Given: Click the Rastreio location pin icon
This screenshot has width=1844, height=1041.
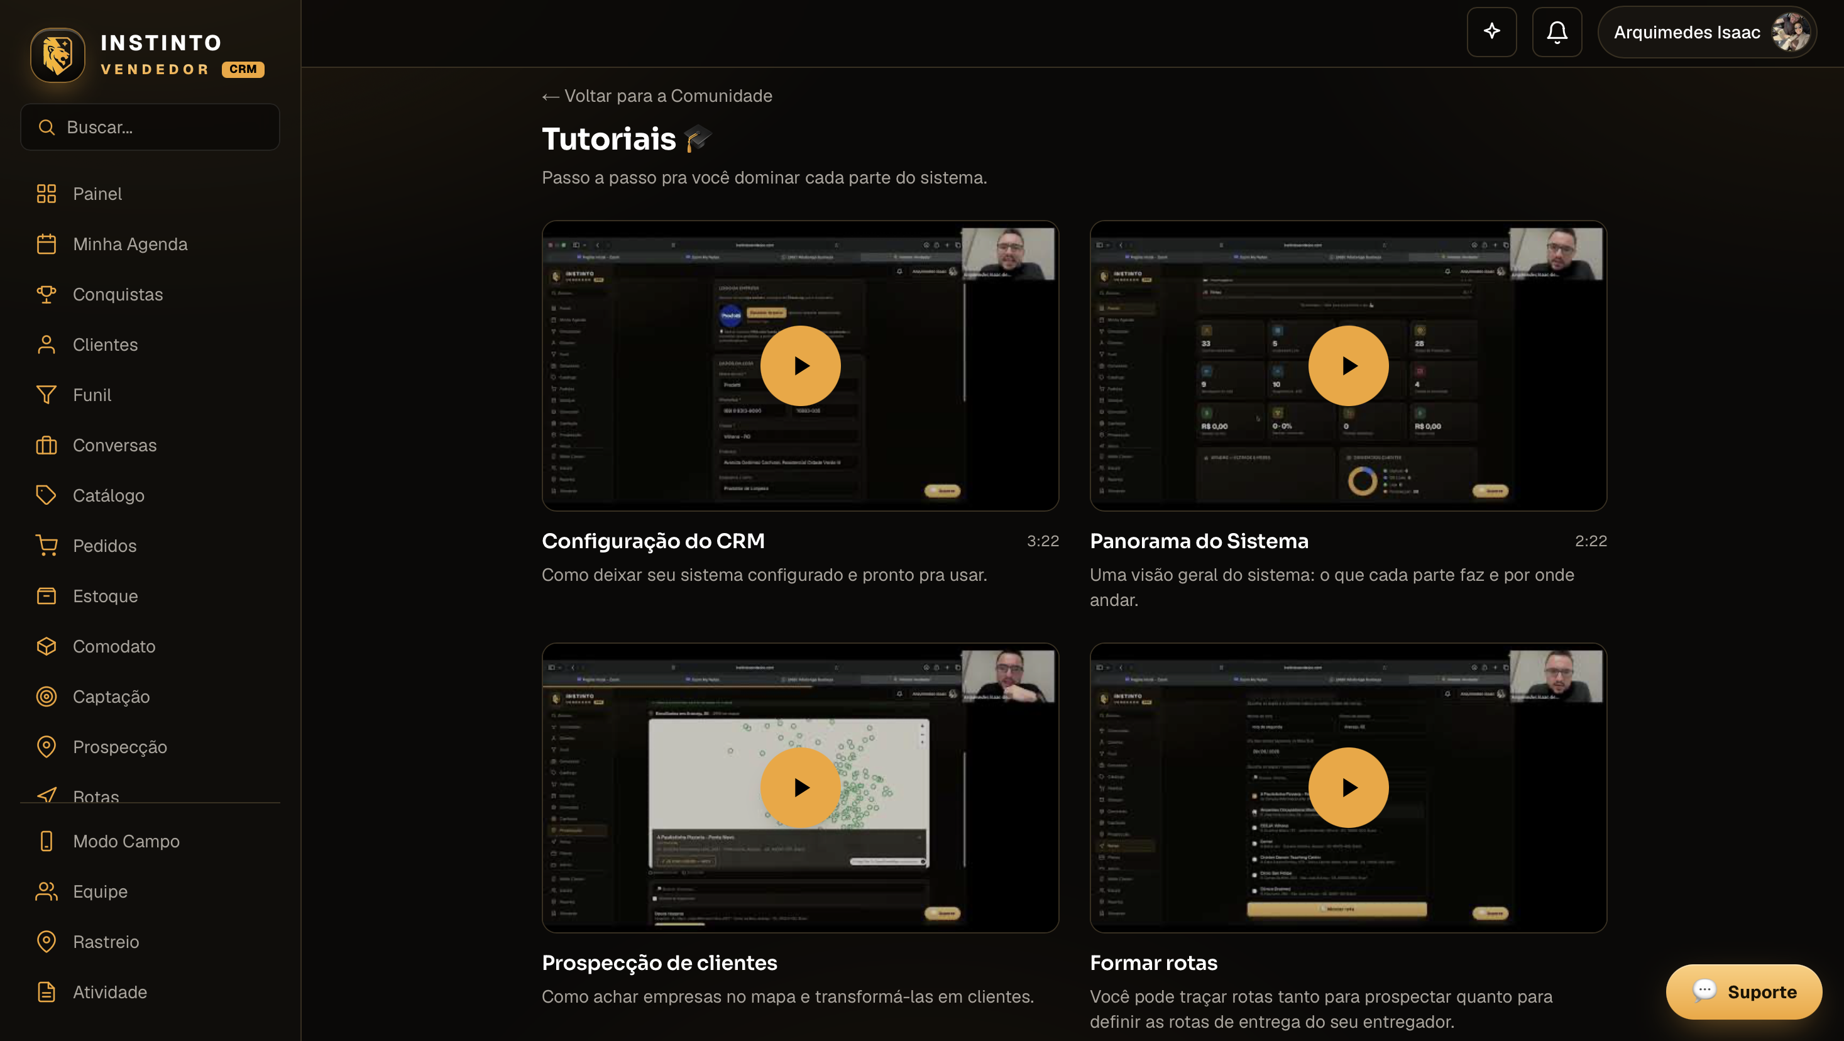Looking at the screenshot, I should coord(47,942).
